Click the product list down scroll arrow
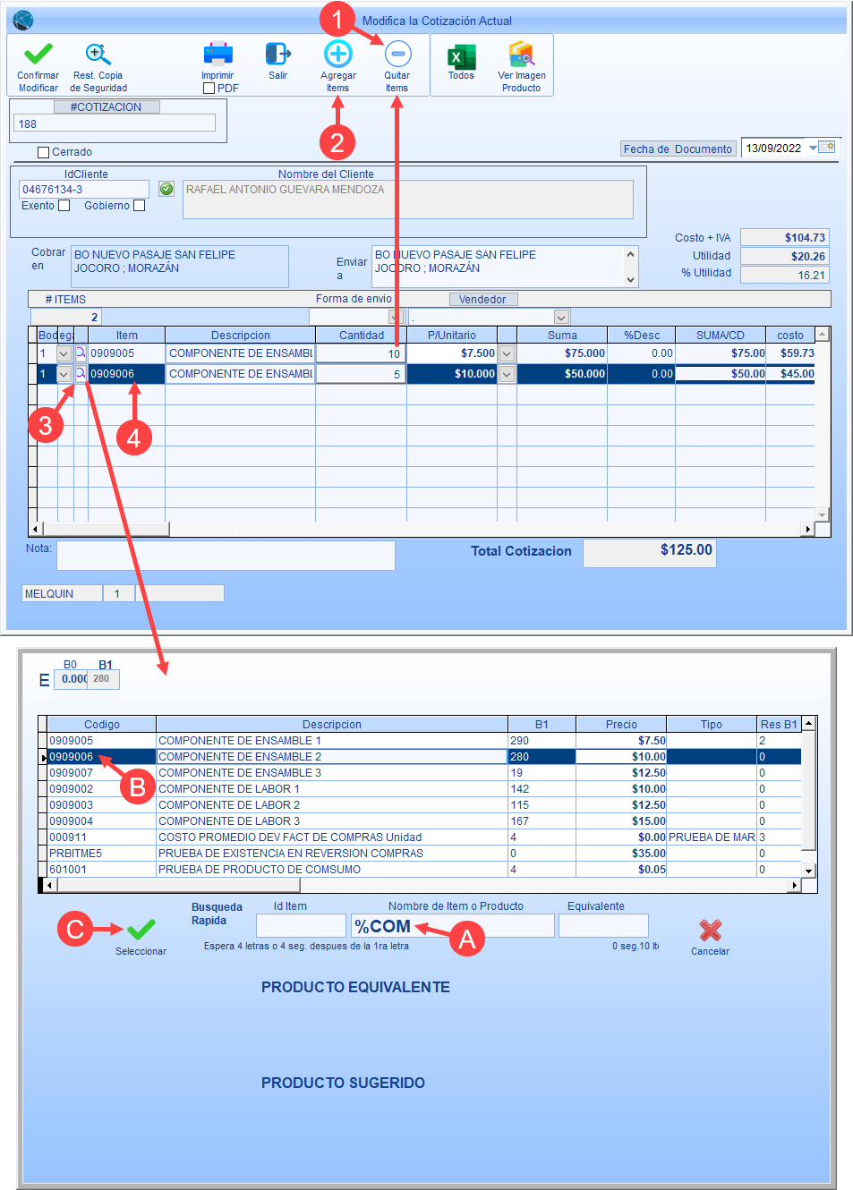This screenshot has width=853, height=1190. 809,871
